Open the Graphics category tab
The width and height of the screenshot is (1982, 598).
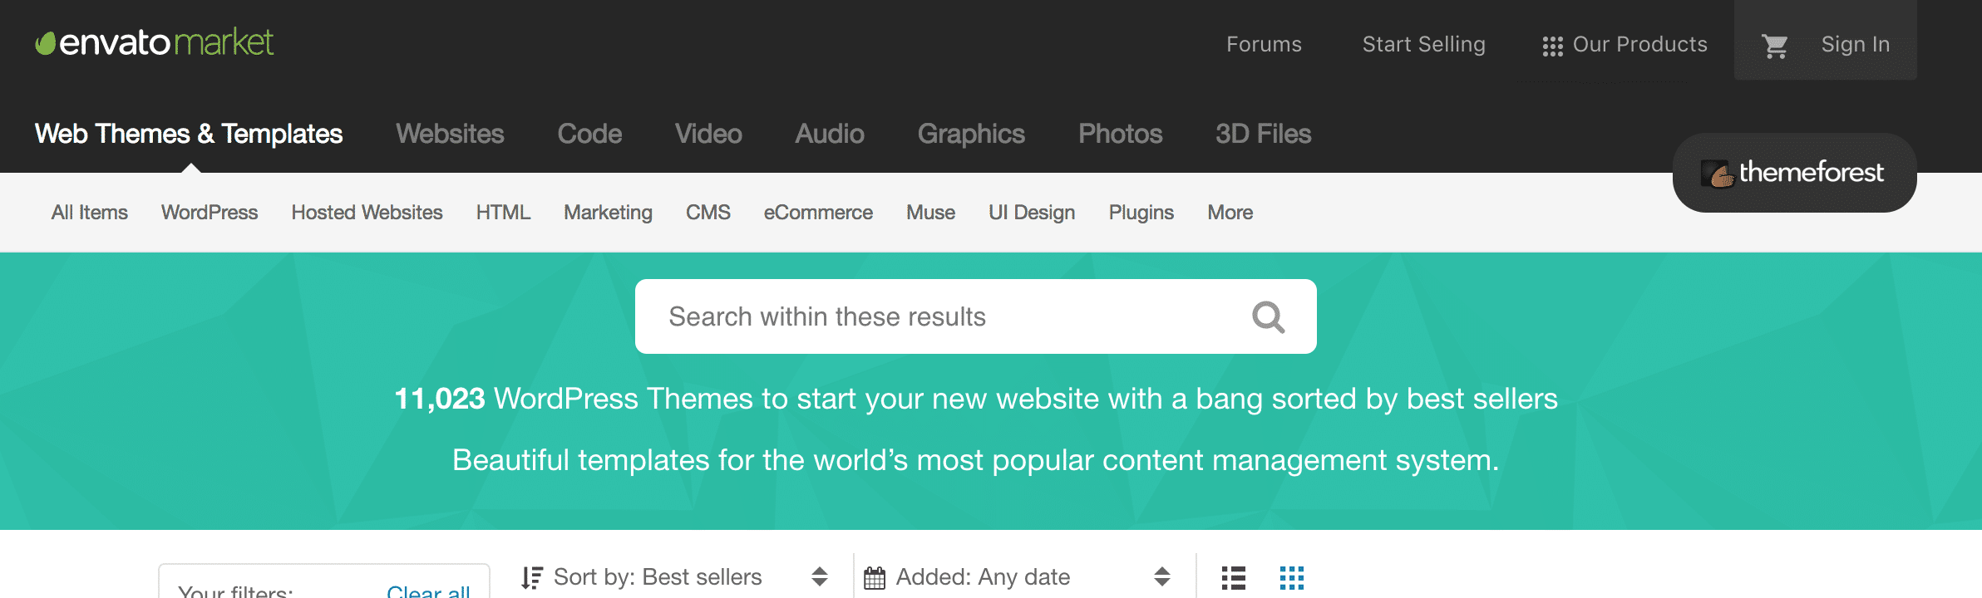tap(970, 134)
